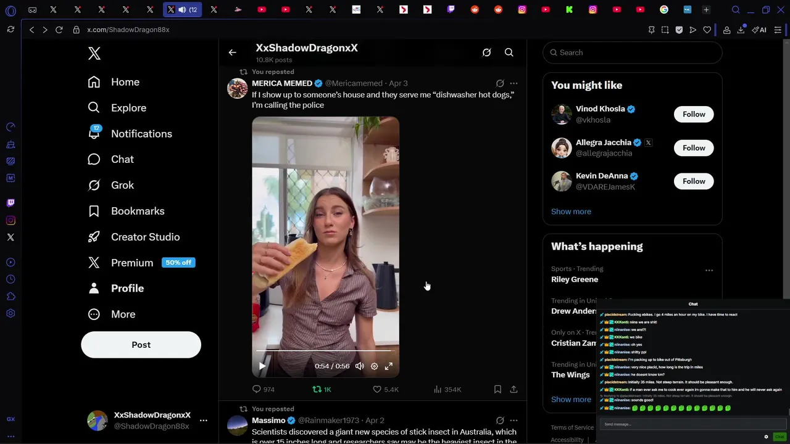Viewport: 790px width, 444px height.
Task: Open account menu dots beside XxShadowDragonxX
Action: (x=203, y=420)
